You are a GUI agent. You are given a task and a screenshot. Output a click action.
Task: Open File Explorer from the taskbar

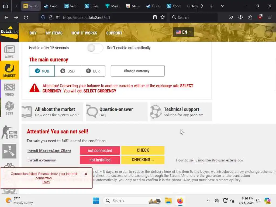coord(168,201)
